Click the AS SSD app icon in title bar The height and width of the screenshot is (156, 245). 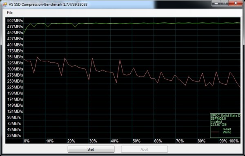4,4
